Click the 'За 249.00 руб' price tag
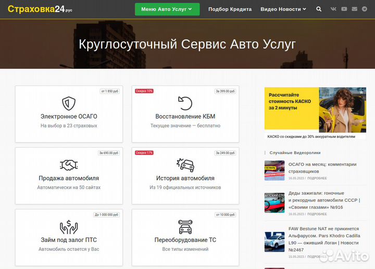This screenshot has height=269, width=375. (226, 153)
